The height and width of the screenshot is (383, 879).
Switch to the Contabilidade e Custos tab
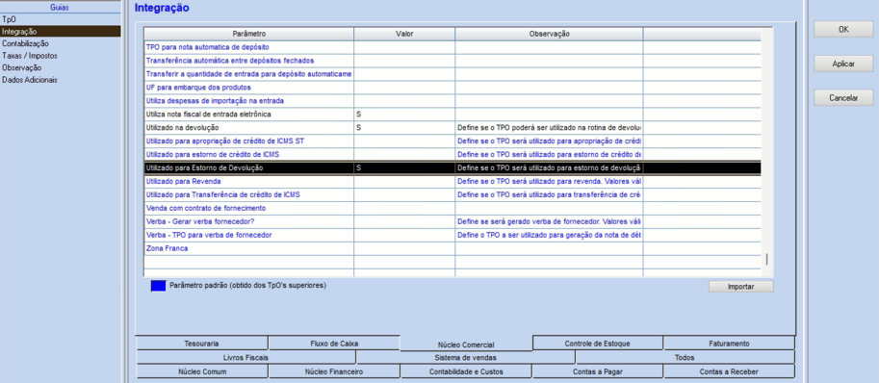[466, 371]
